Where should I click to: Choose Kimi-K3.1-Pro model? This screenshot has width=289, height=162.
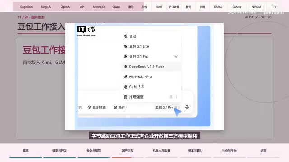[x=151, y=76]
